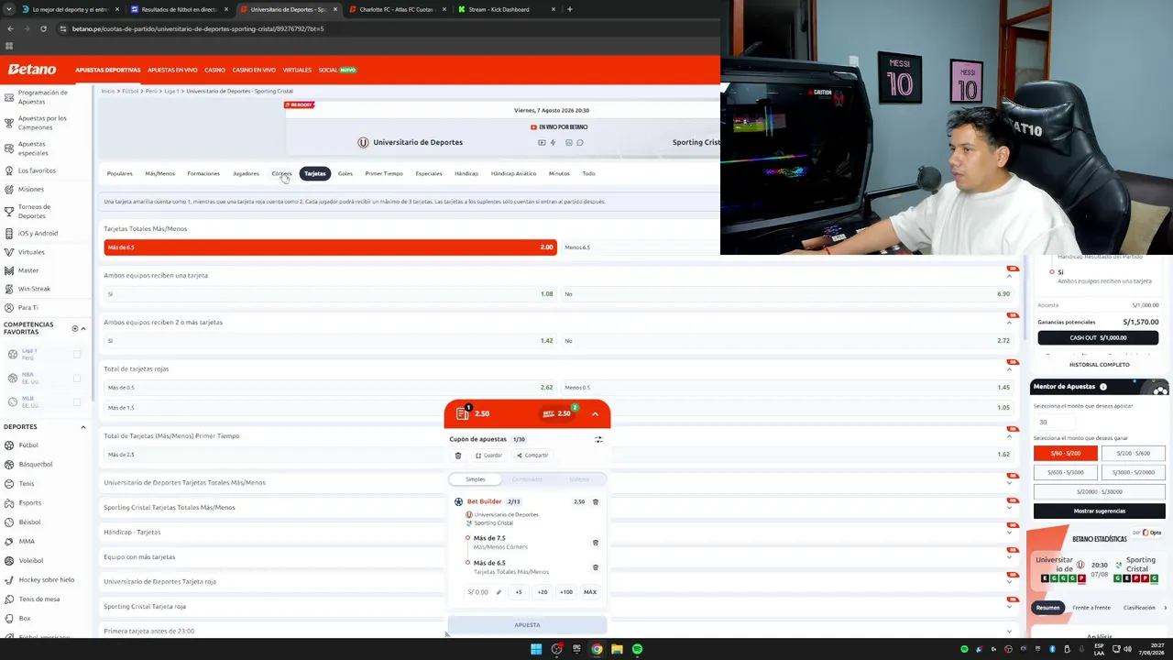Tick the NBA EE. UU. checkbox
Screen dimensions: 1173x660
point(77,378)
